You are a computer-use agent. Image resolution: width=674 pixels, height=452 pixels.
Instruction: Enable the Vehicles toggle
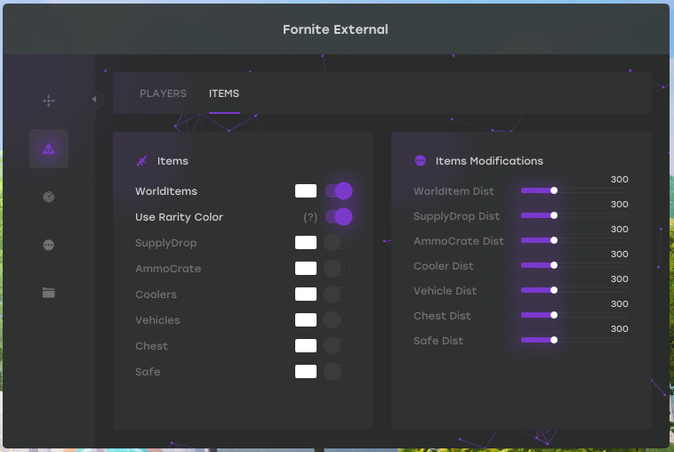(337, 320)
